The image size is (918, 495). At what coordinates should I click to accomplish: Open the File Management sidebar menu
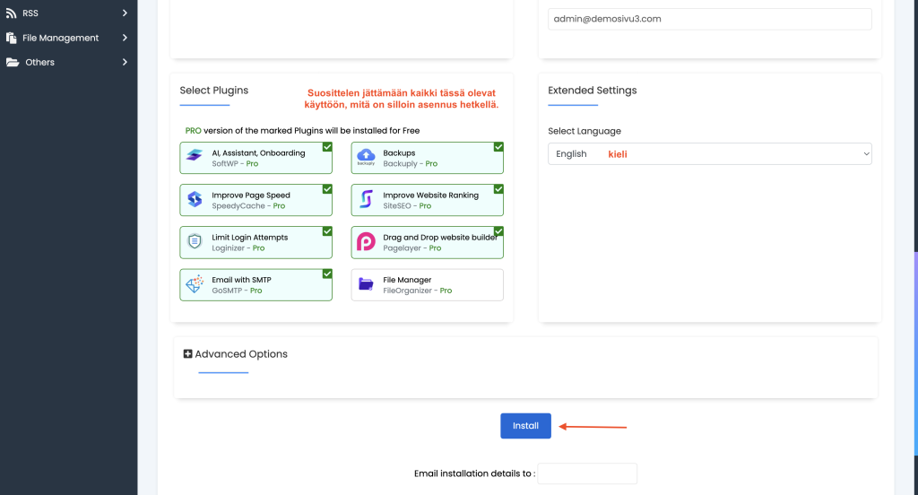click(61, 38)
